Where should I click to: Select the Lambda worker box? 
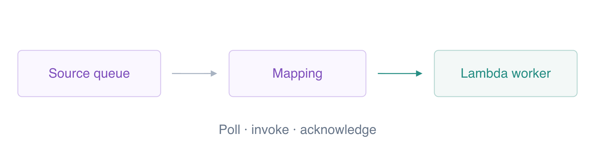[506, 73]
